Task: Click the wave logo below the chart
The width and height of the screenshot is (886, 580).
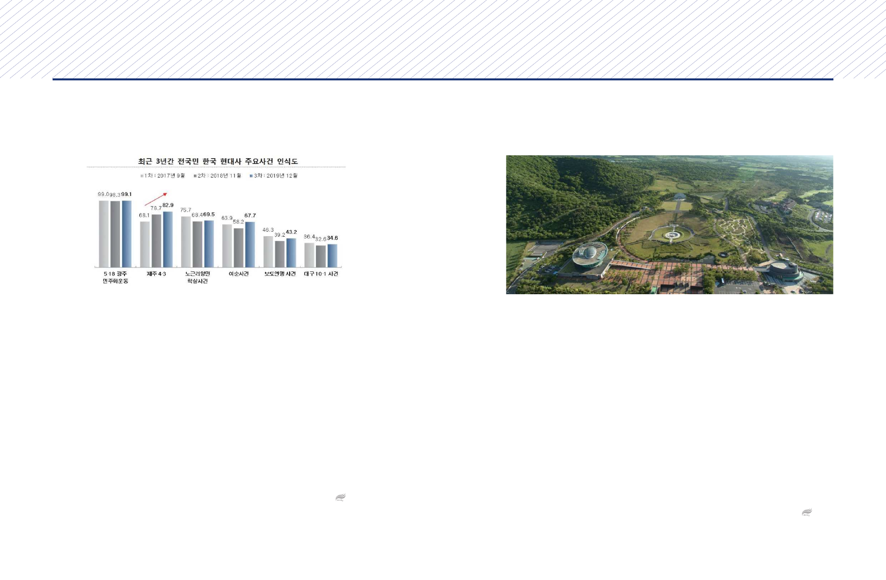Action: click(340, 497)
